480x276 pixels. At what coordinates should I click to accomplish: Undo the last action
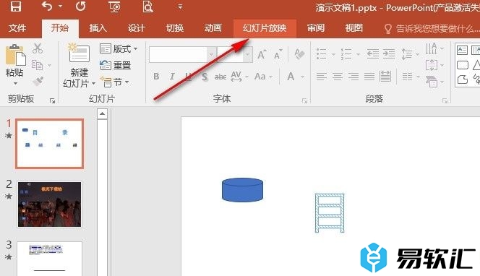[x=47, y=6]
